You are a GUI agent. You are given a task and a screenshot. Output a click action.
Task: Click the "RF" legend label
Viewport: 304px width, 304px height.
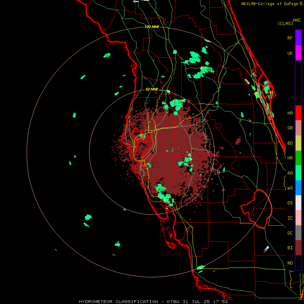[x=290, y=38]
